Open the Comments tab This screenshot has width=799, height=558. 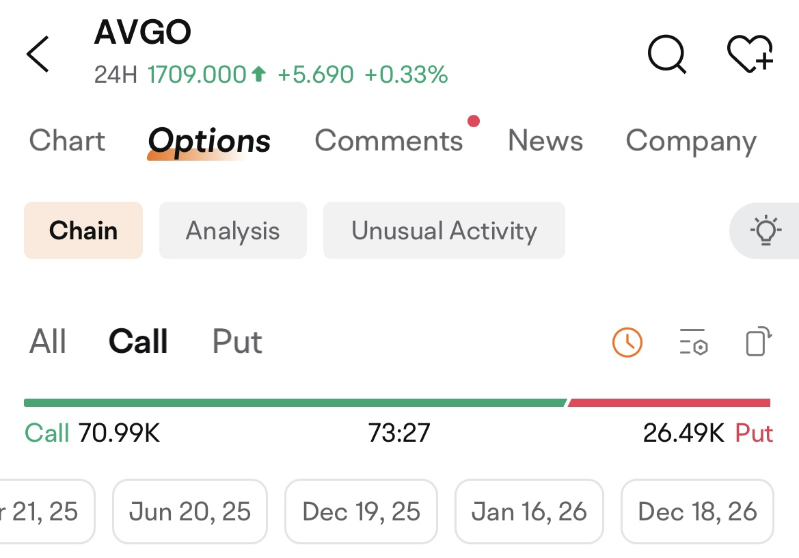click(x=389, y=141)
